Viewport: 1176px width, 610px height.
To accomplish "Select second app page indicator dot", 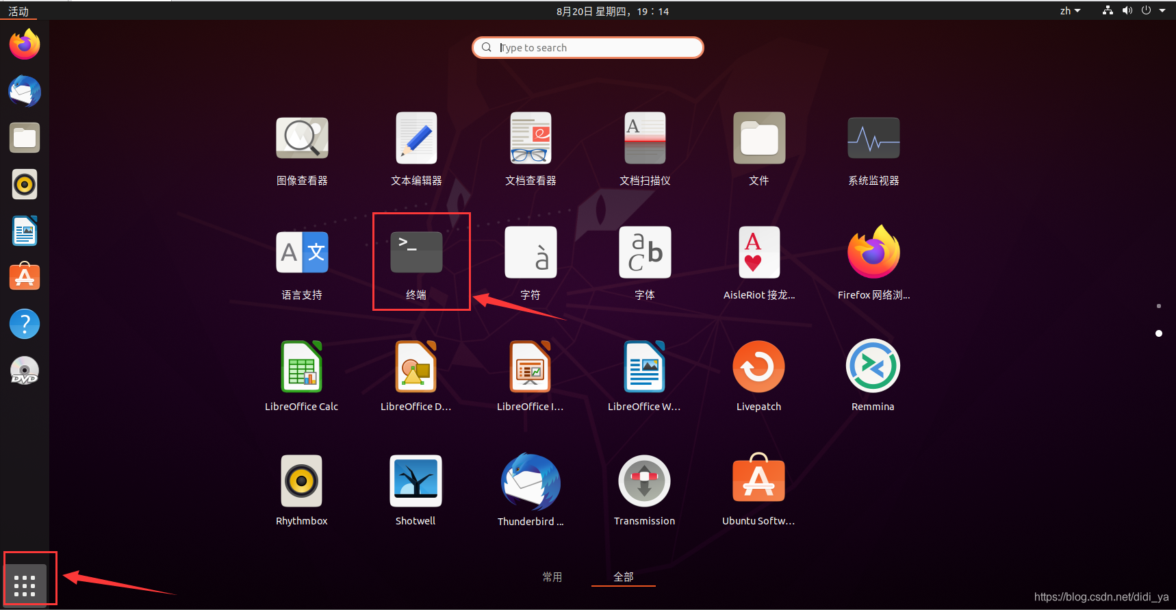I will tap(1158, 333).
